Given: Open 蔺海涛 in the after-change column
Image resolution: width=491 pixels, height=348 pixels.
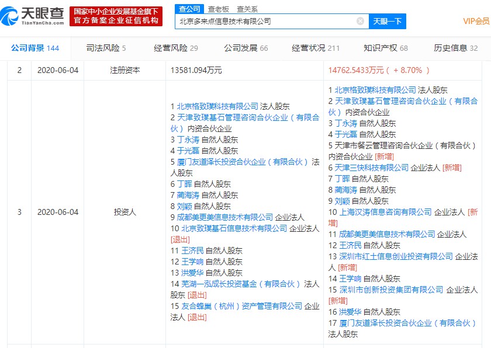Looking at the screenshot, I should (345, 190).
